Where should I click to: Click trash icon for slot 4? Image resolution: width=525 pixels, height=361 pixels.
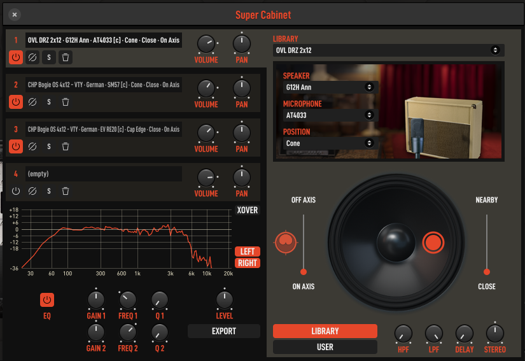coord(66,191)
